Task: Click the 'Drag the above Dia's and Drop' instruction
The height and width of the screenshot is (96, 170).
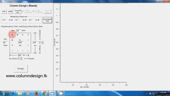Action: 22,26
